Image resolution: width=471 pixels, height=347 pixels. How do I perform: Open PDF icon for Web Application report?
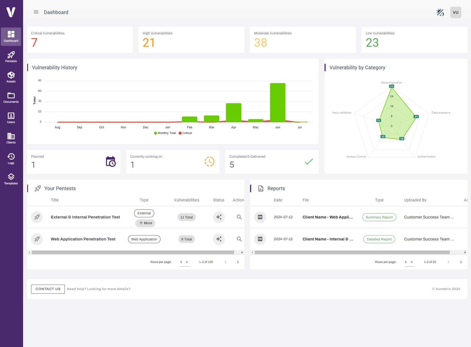(260, 217)
